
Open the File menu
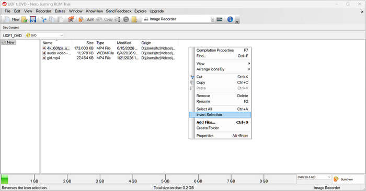tap(7, 11)
